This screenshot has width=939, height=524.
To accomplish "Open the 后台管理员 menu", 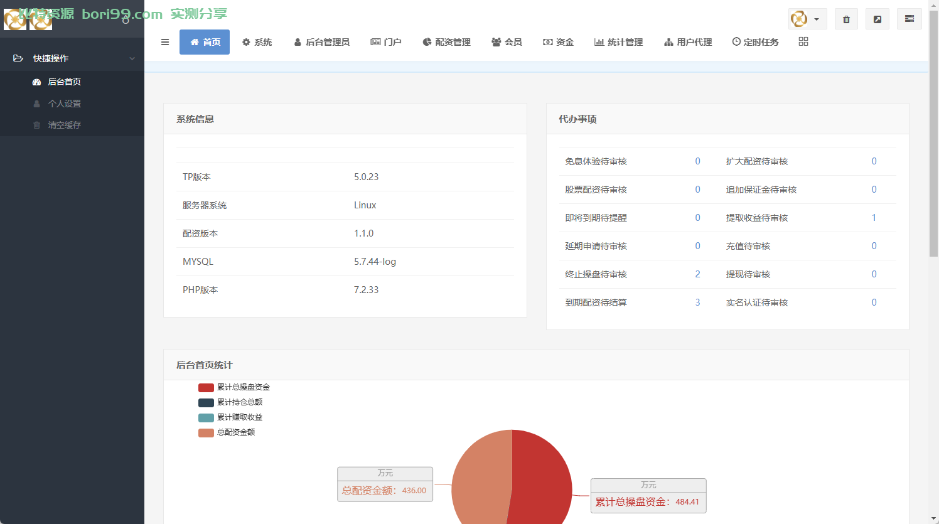I will click(321, 42).
